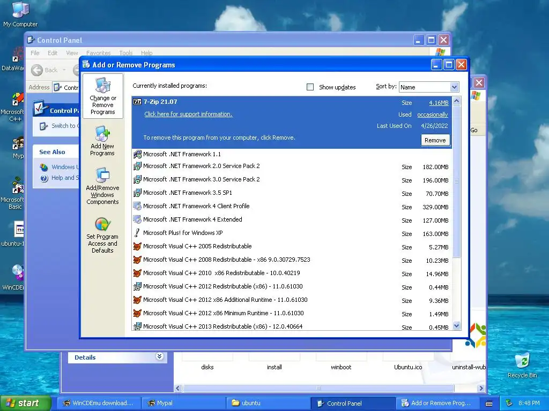549x411 pixels.
Task: Click icon beside Visual C++ 2008 Redistributable
Action: tap(137, 260)
